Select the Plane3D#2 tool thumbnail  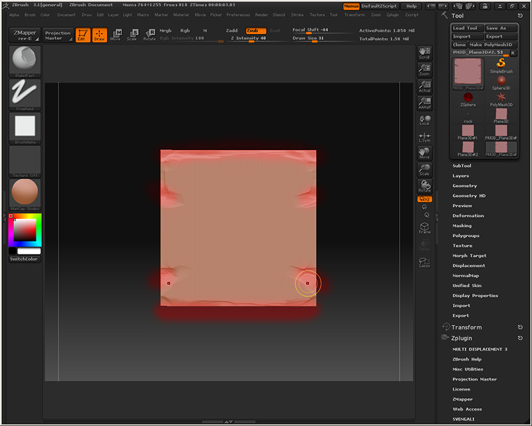[x=468, y=149]
